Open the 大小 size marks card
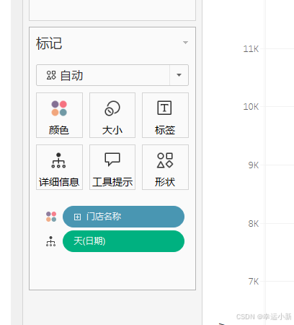The height and width of the screenshot is (325, 294). pos(112,115)
